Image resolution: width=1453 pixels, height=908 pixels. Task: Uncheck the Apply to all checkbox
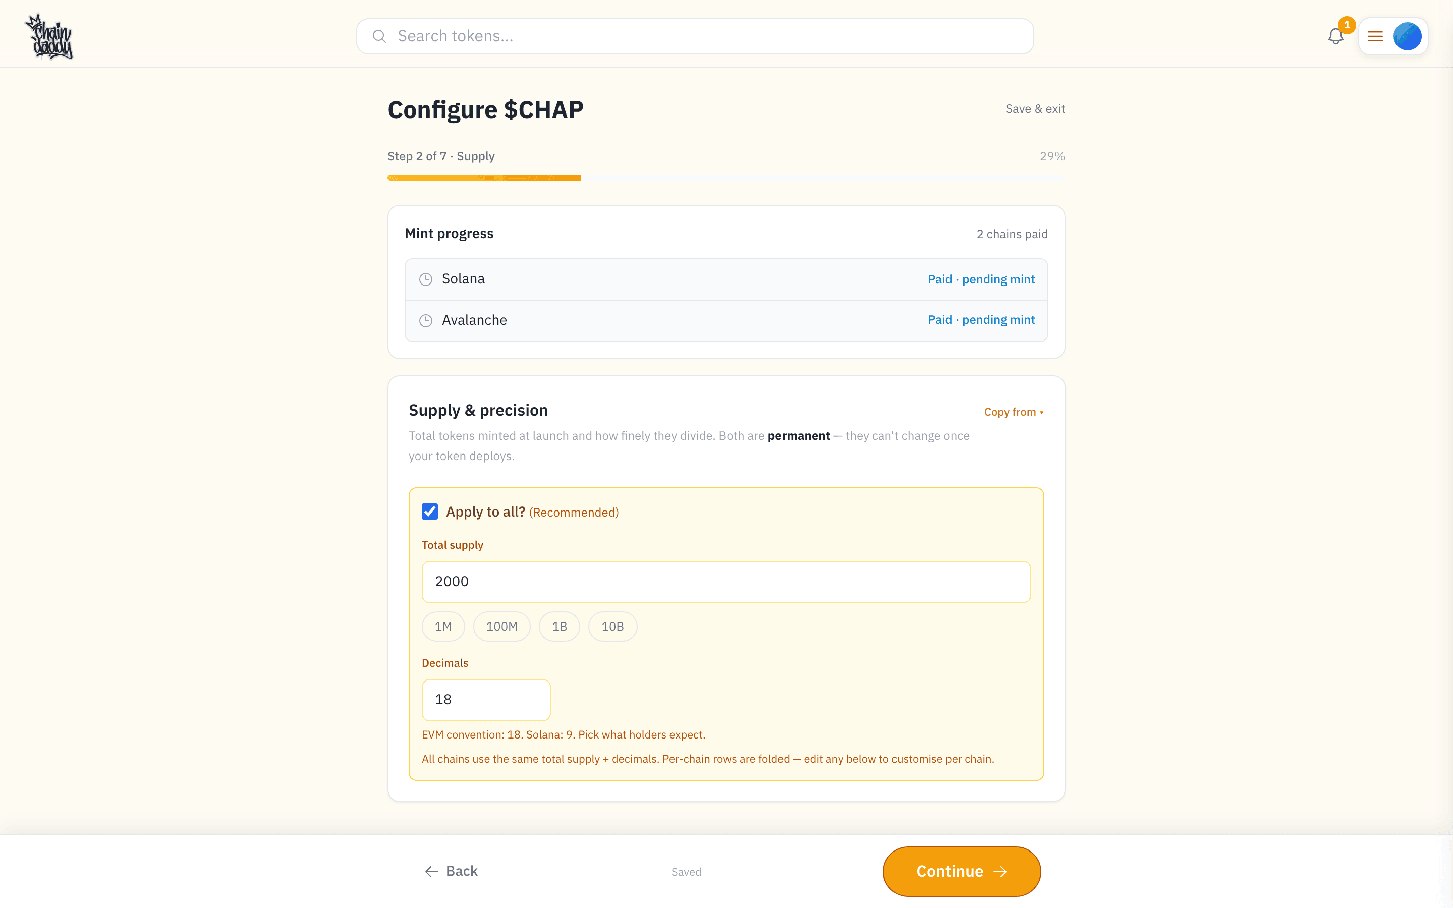tap(430, 512)
